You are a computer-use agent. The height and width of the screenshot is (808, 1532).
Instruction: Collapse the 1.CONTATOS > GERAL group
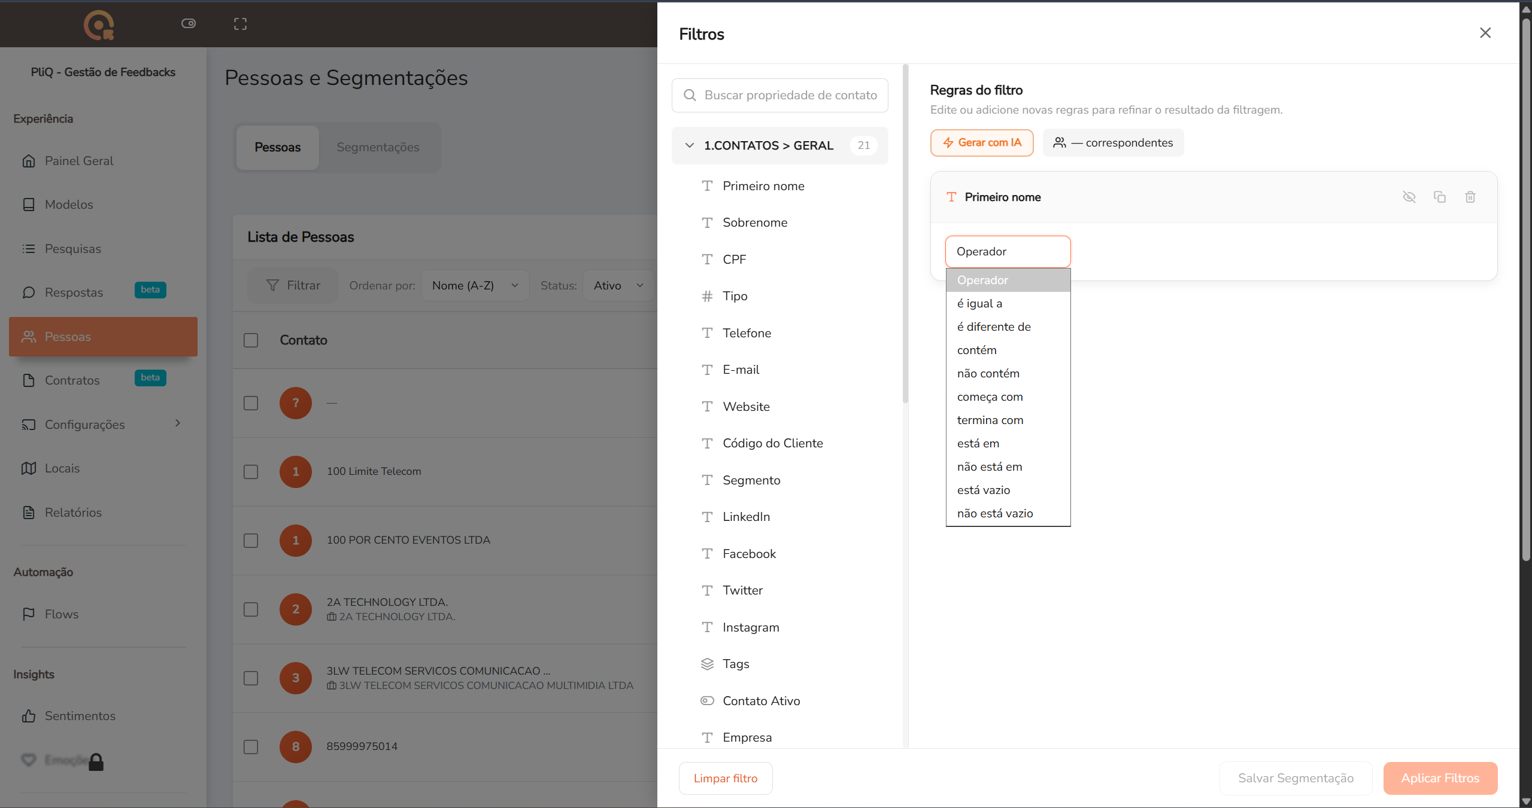(x=779, y=145)
